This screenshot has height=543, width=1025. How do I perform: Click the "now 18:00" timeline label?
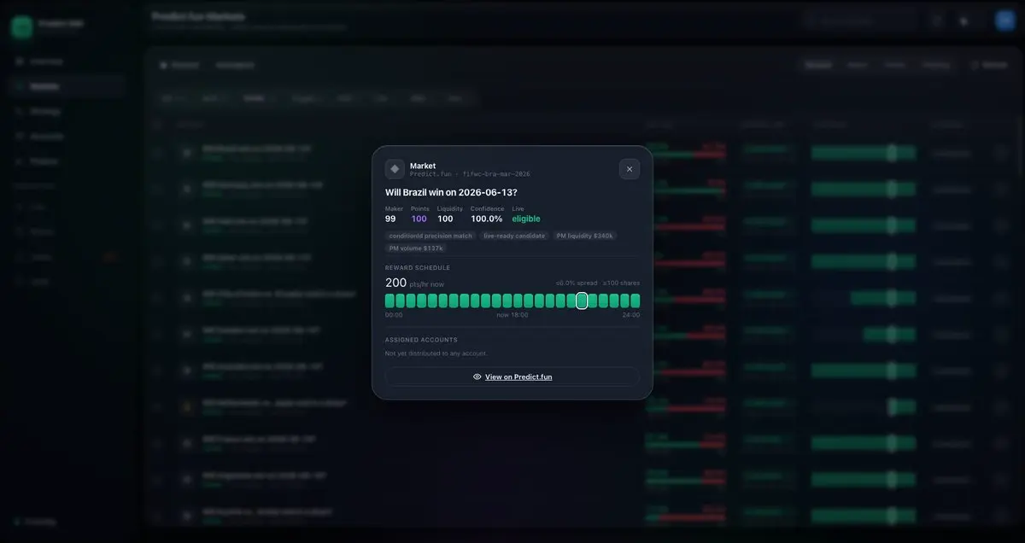point(512,315)
